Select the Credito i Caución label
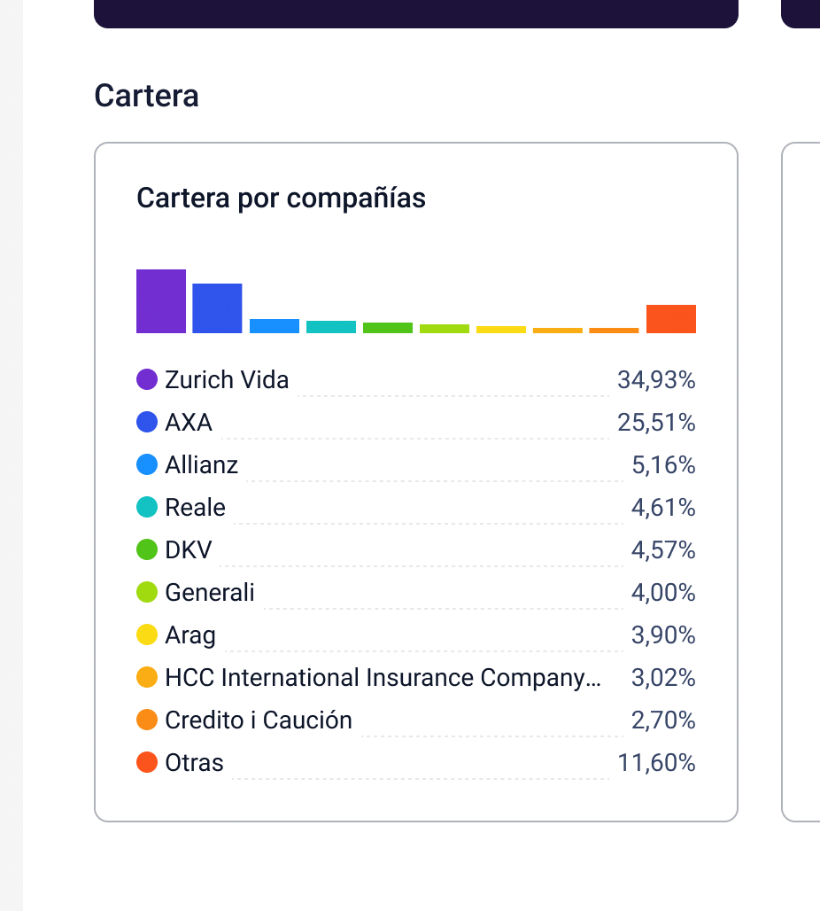Viewport: 820px width, 911px height. tap(259, 720)
